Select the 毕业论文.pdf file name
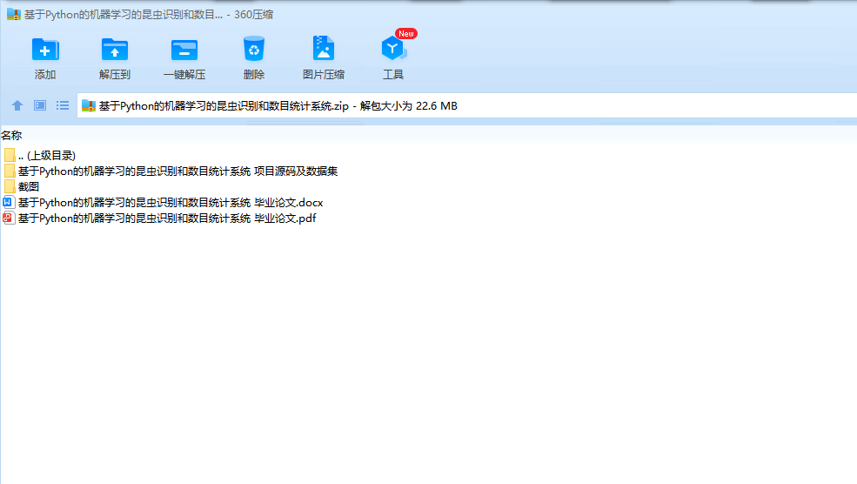Viewport: 857px width, 484px height. point(167,218)
